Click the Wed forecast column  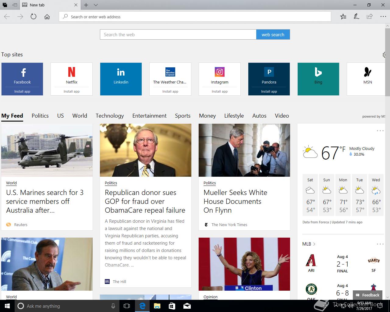[376, 195]
